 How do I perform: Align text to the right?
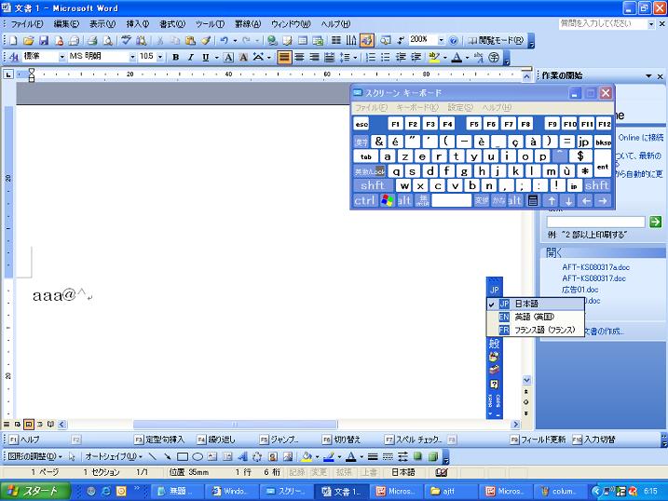(x=314, y=57)
